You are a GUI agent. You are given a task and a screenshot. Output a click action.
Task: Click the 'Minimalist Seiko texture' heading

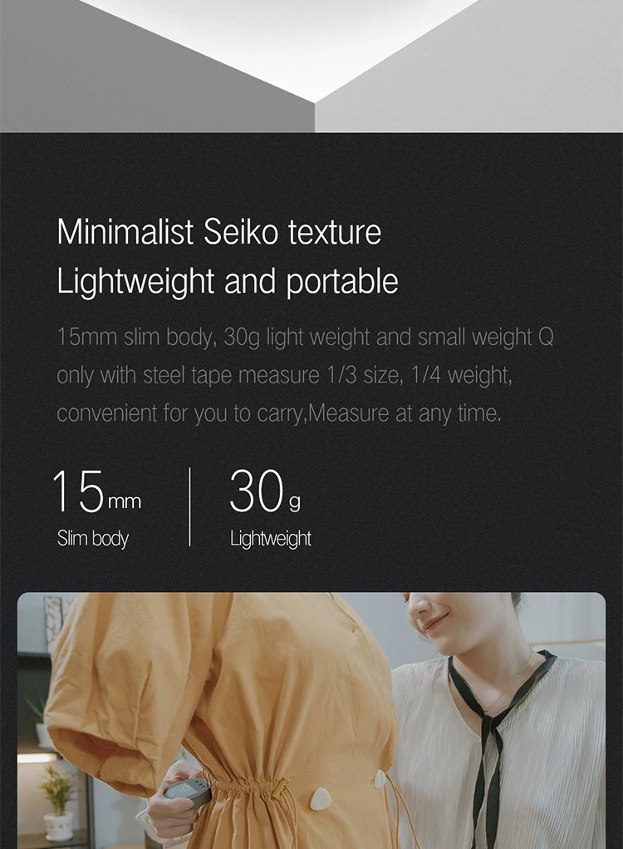click(x=219, y=232)
